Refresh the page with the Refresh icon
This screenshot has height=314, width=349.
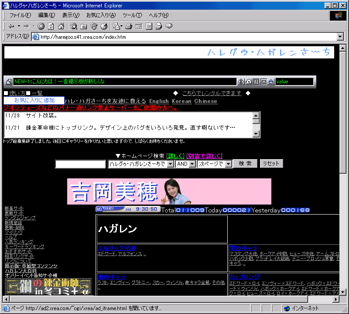click(51, 26)
